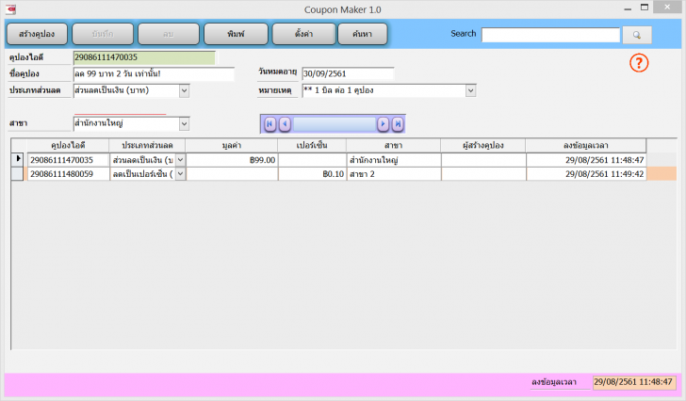Click the วันหมดอายุ field 30/09/2561
This screenshot has height=401, width=686.
click(x=348, y=73)
